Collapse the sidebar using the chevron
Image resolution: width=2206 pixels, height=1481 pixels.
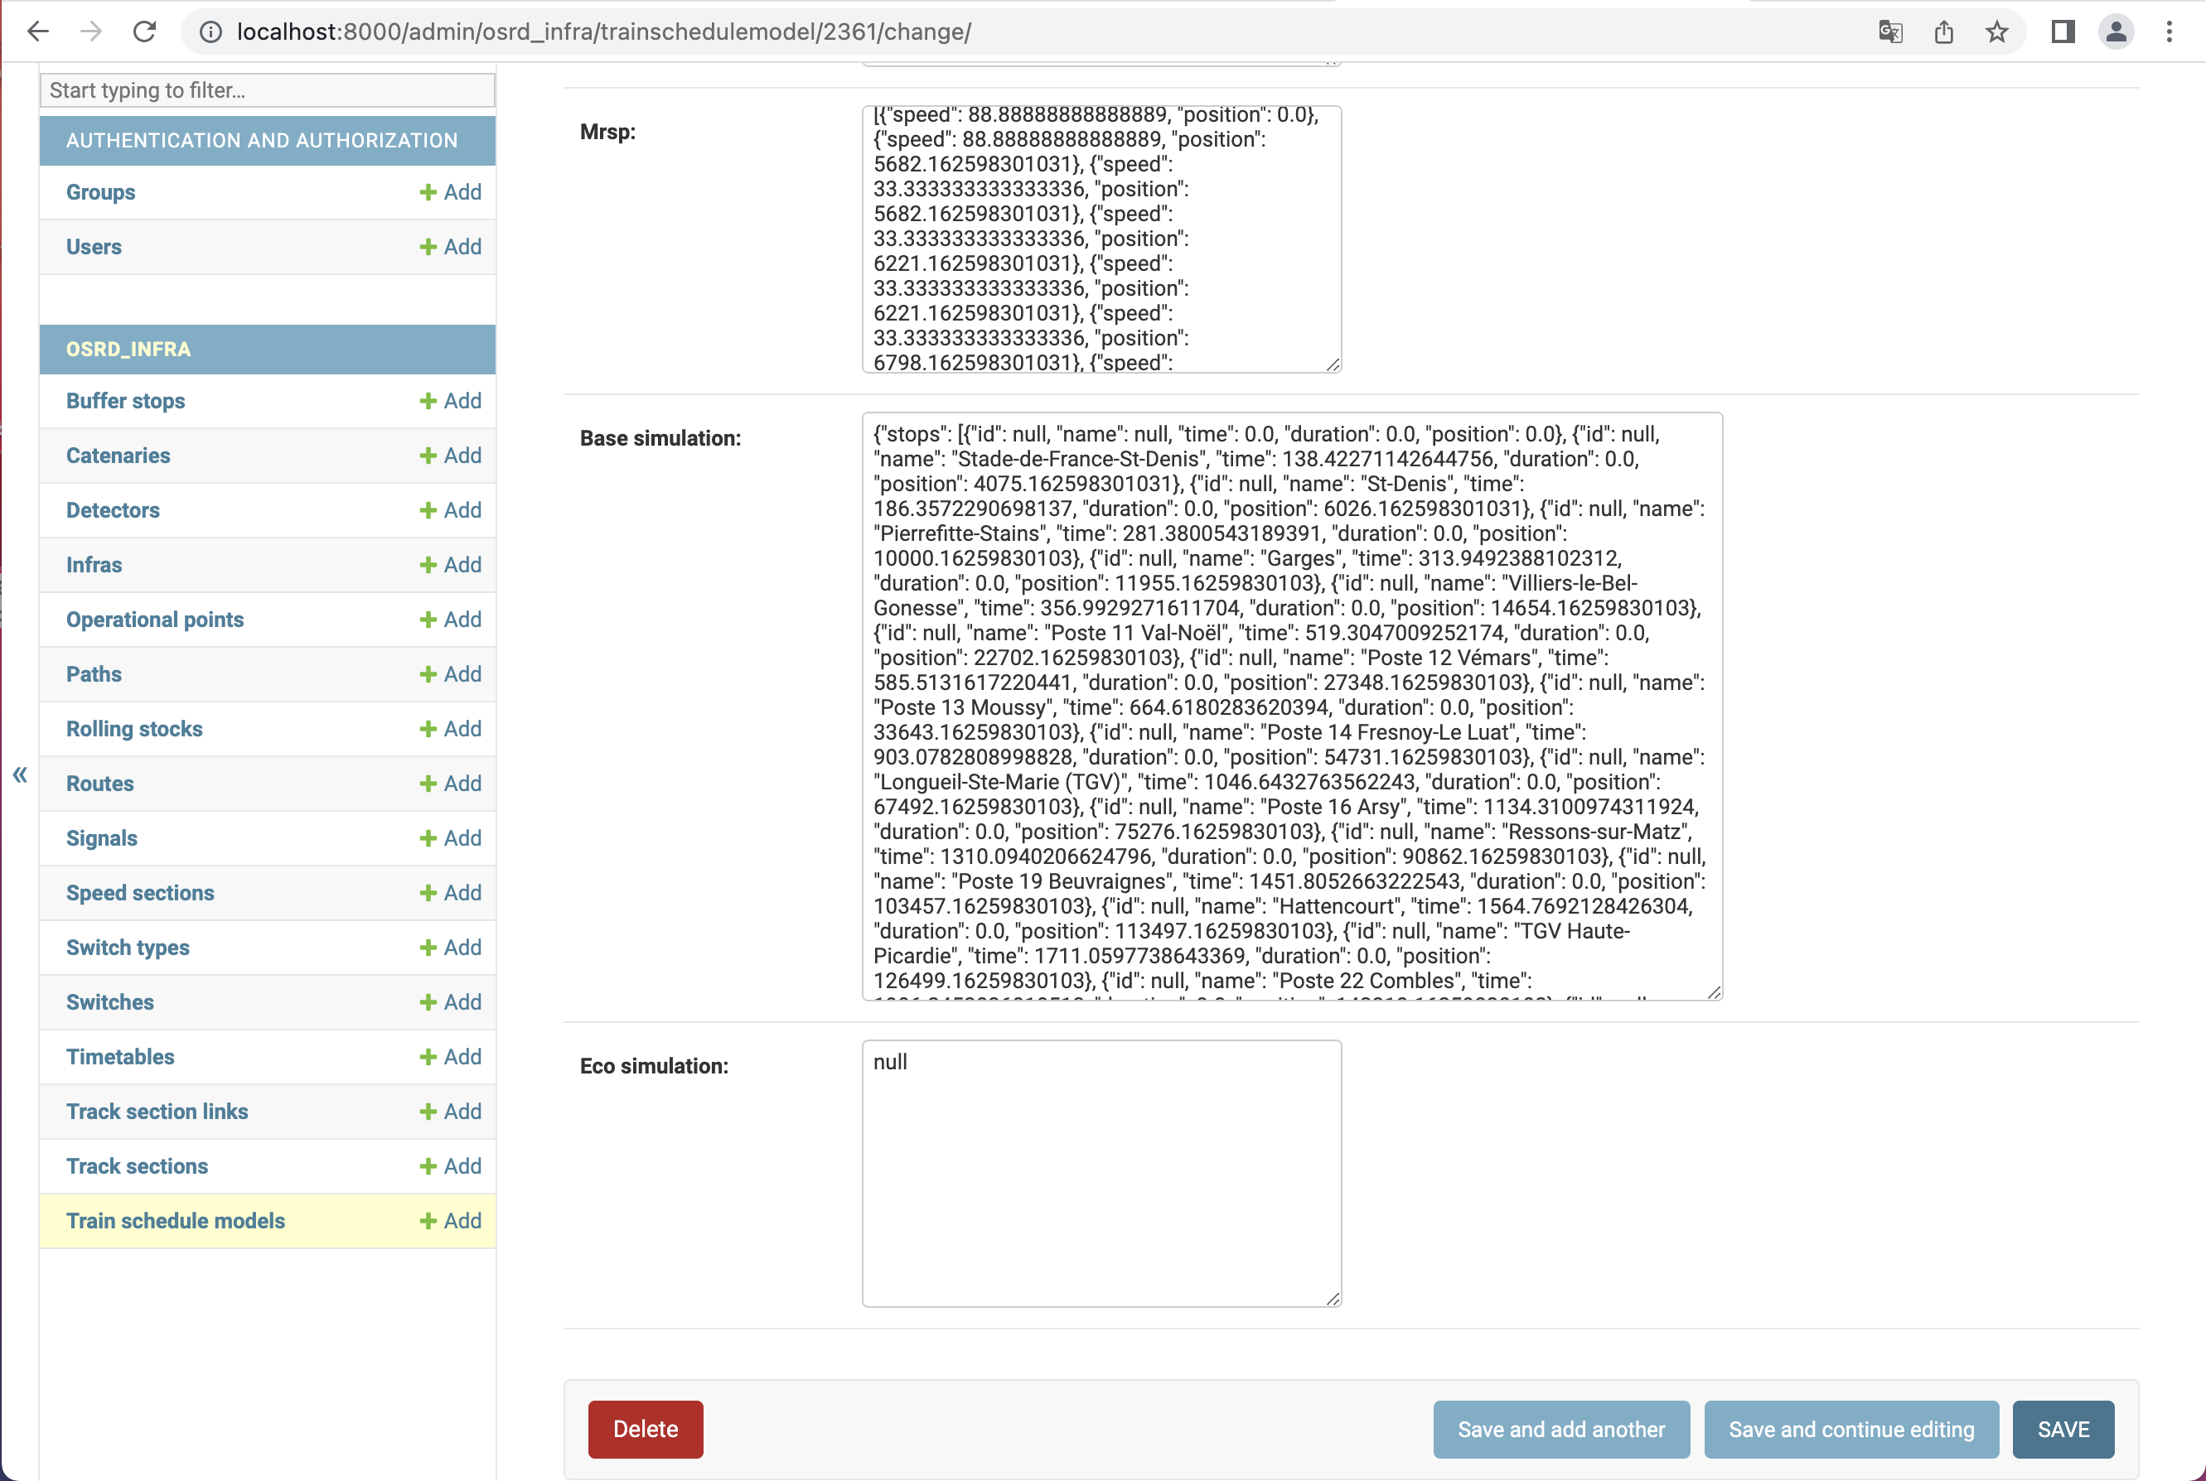pyautogui.click(x=20, y=774)
